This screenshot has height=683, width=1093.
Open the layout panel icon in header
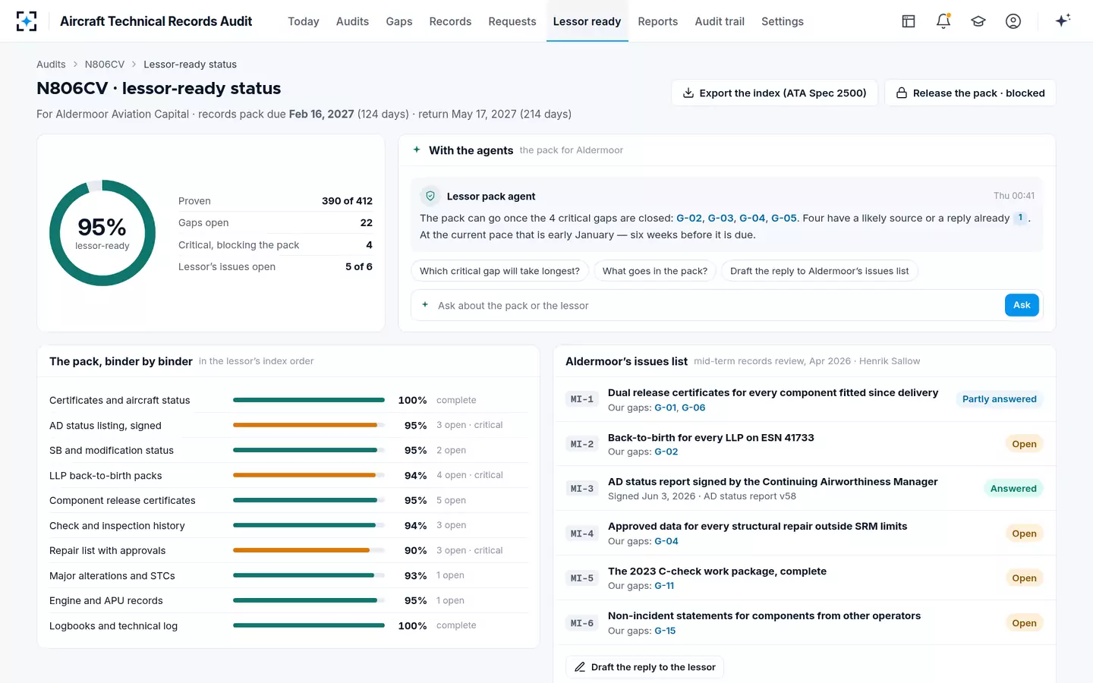coord(909,21)
